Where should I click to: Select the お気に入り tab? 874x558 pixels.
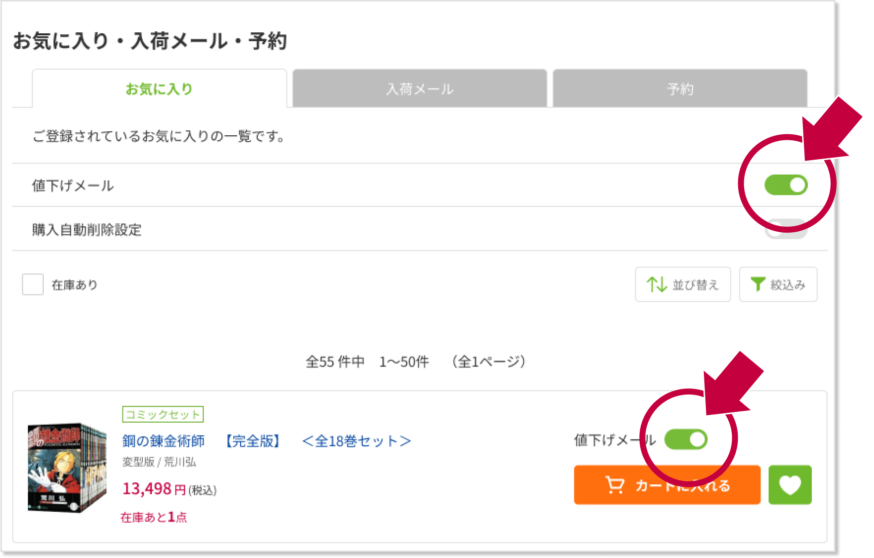159,89
